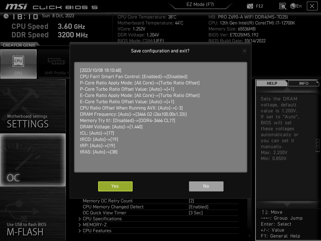The width and height of the screenshot is (321, 241).
Task: Close the save configuration dialog
Action: pyautogui.click(x=245, y=51)
